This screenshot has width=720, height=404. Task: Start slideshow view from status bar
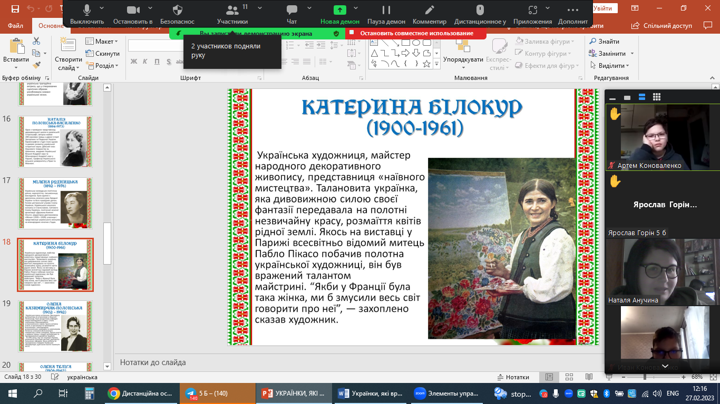[609, 377]
